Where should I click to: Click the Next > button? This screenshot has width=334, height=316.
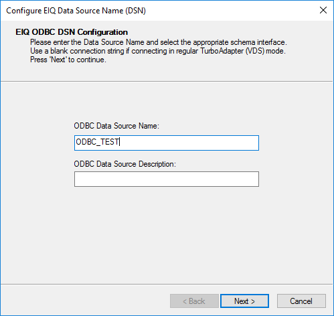click(x=244, y=301)
